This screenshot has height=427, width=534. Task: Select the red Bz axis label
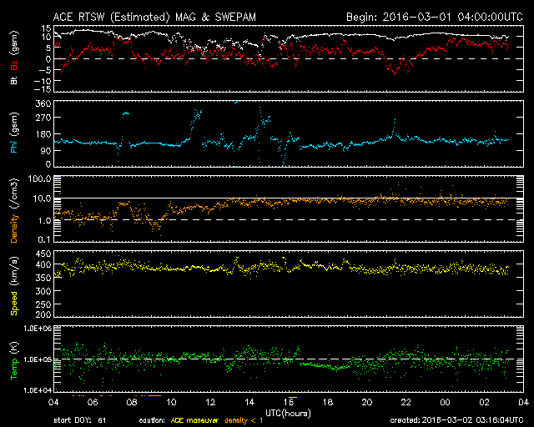coord(13,67)
